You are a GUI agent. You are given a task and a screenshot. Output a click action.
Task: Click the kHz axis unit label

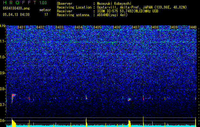(3, 26)
